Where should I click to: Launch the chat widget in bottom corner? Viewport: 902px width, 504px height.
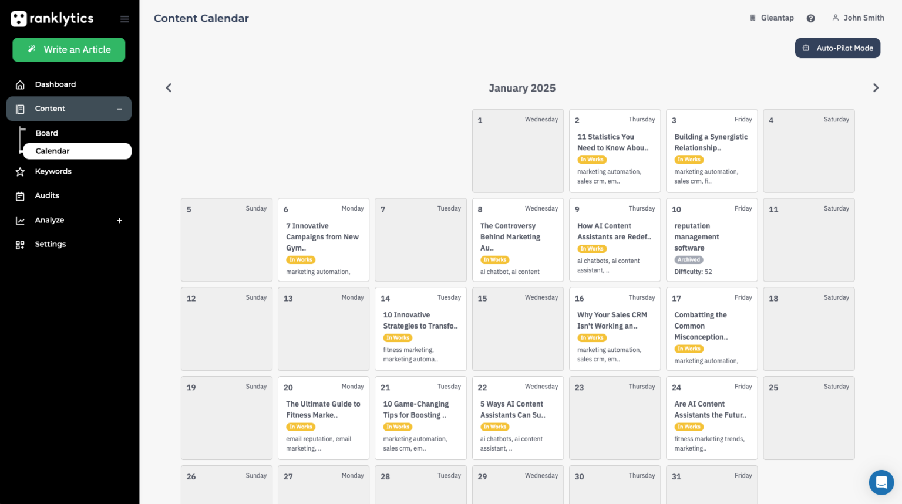[881, 482]
